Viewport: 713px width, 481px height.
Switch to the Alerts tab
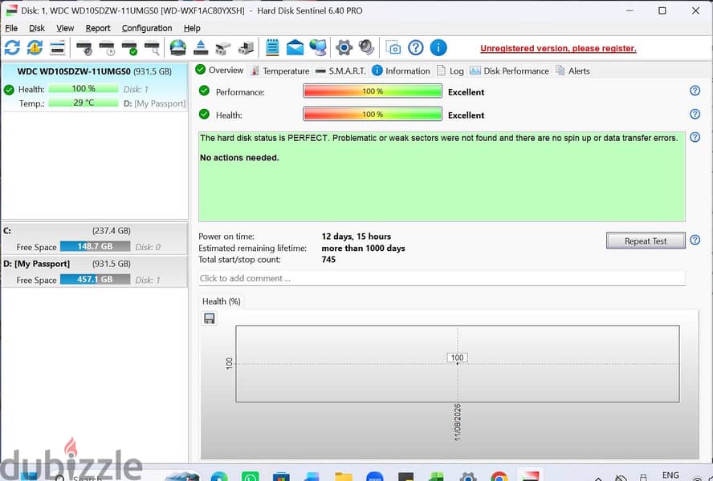[x=573, y=71]
